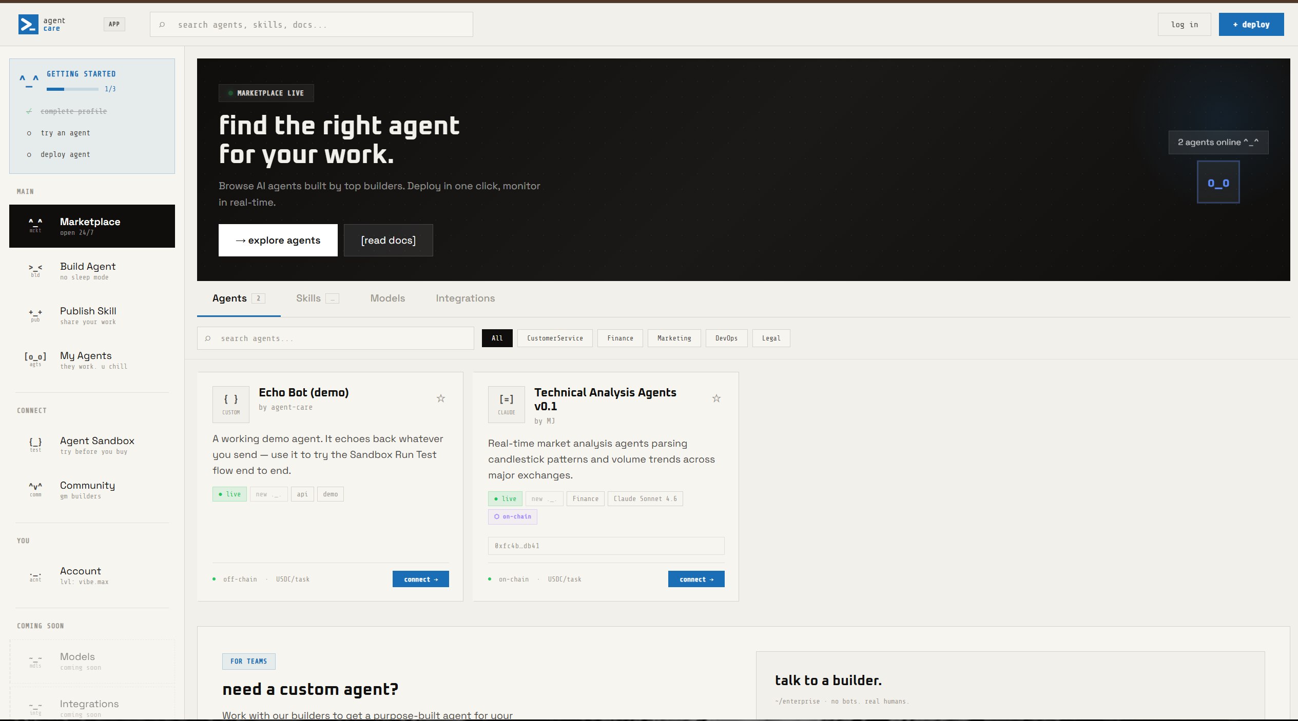Image resolution: width=1298 pixels, height=721 pixels.
Task: Click the log in button
Action: coord(1184,24)
